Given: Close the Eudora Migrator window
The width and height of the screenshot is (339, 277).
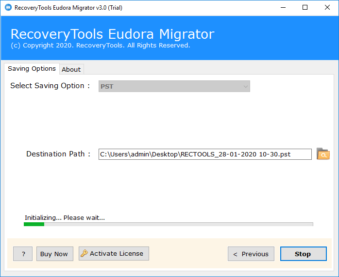Looking at the screenshot, I should 327,8.
